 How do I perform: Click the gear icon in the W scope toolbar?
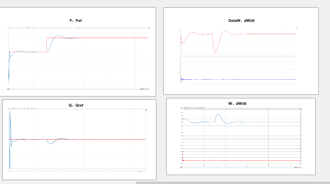click(181, 108)
